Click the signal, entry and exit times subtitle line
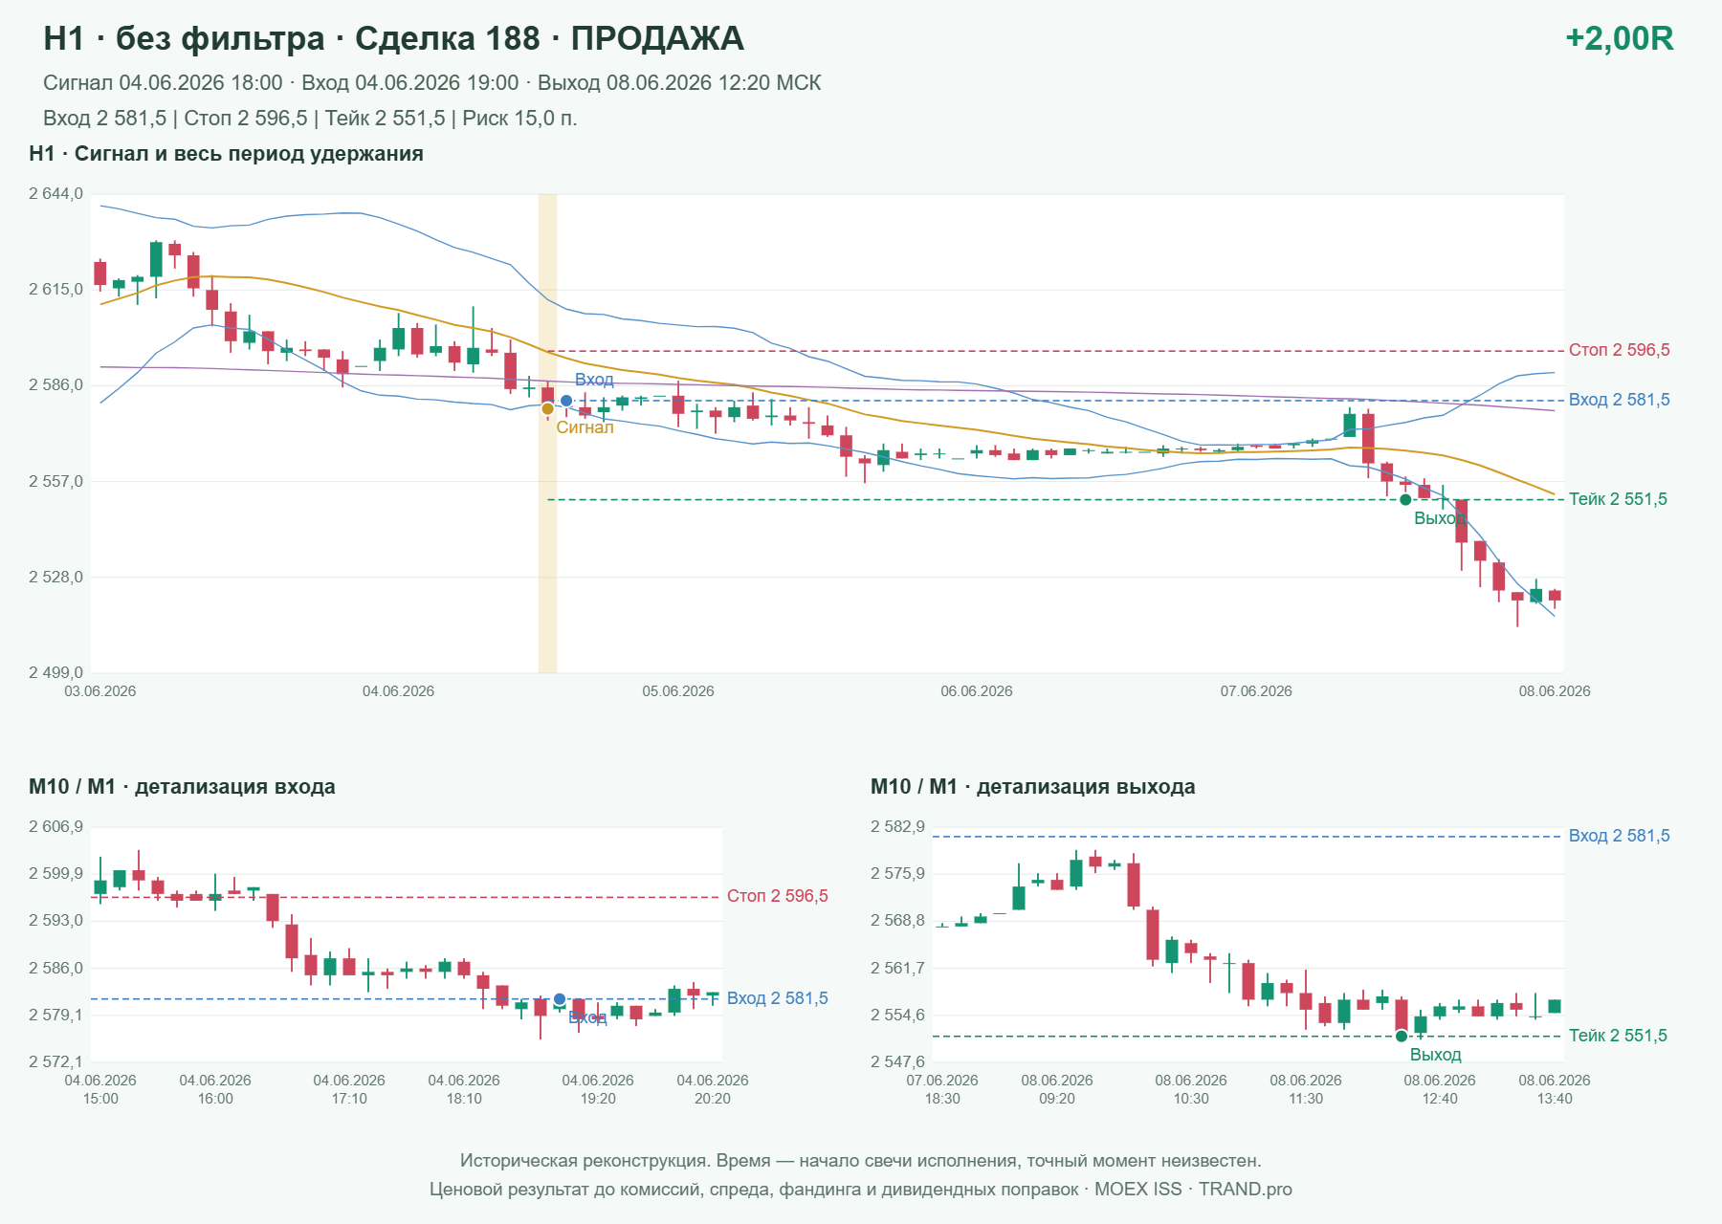The width and height of the screenshot is (1722, 1224). pyautogui.click(x=432, y=83)
